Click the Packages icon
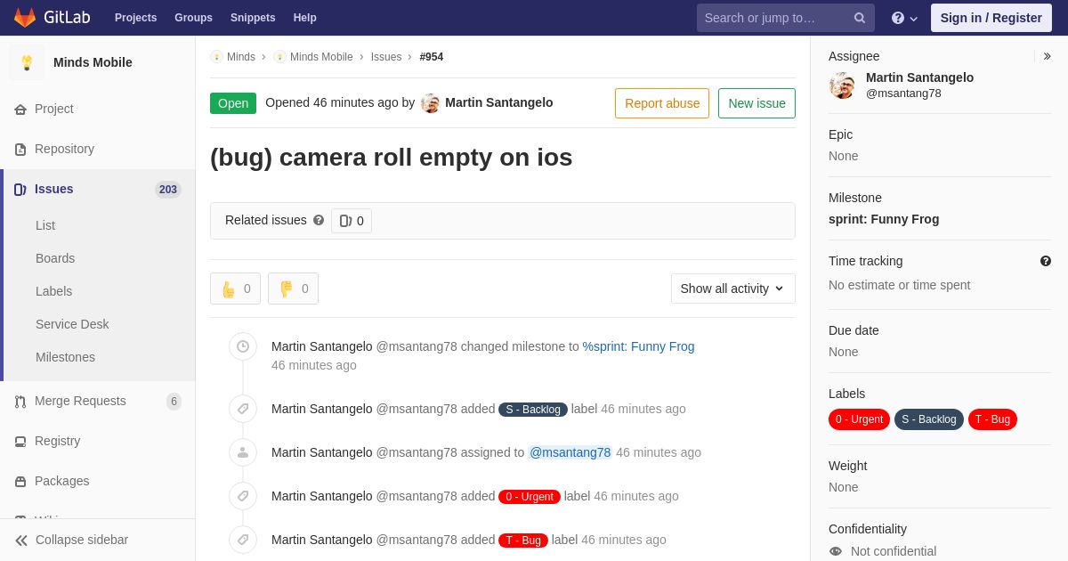This screenshot has height=561, width=1068. point(20,482)
